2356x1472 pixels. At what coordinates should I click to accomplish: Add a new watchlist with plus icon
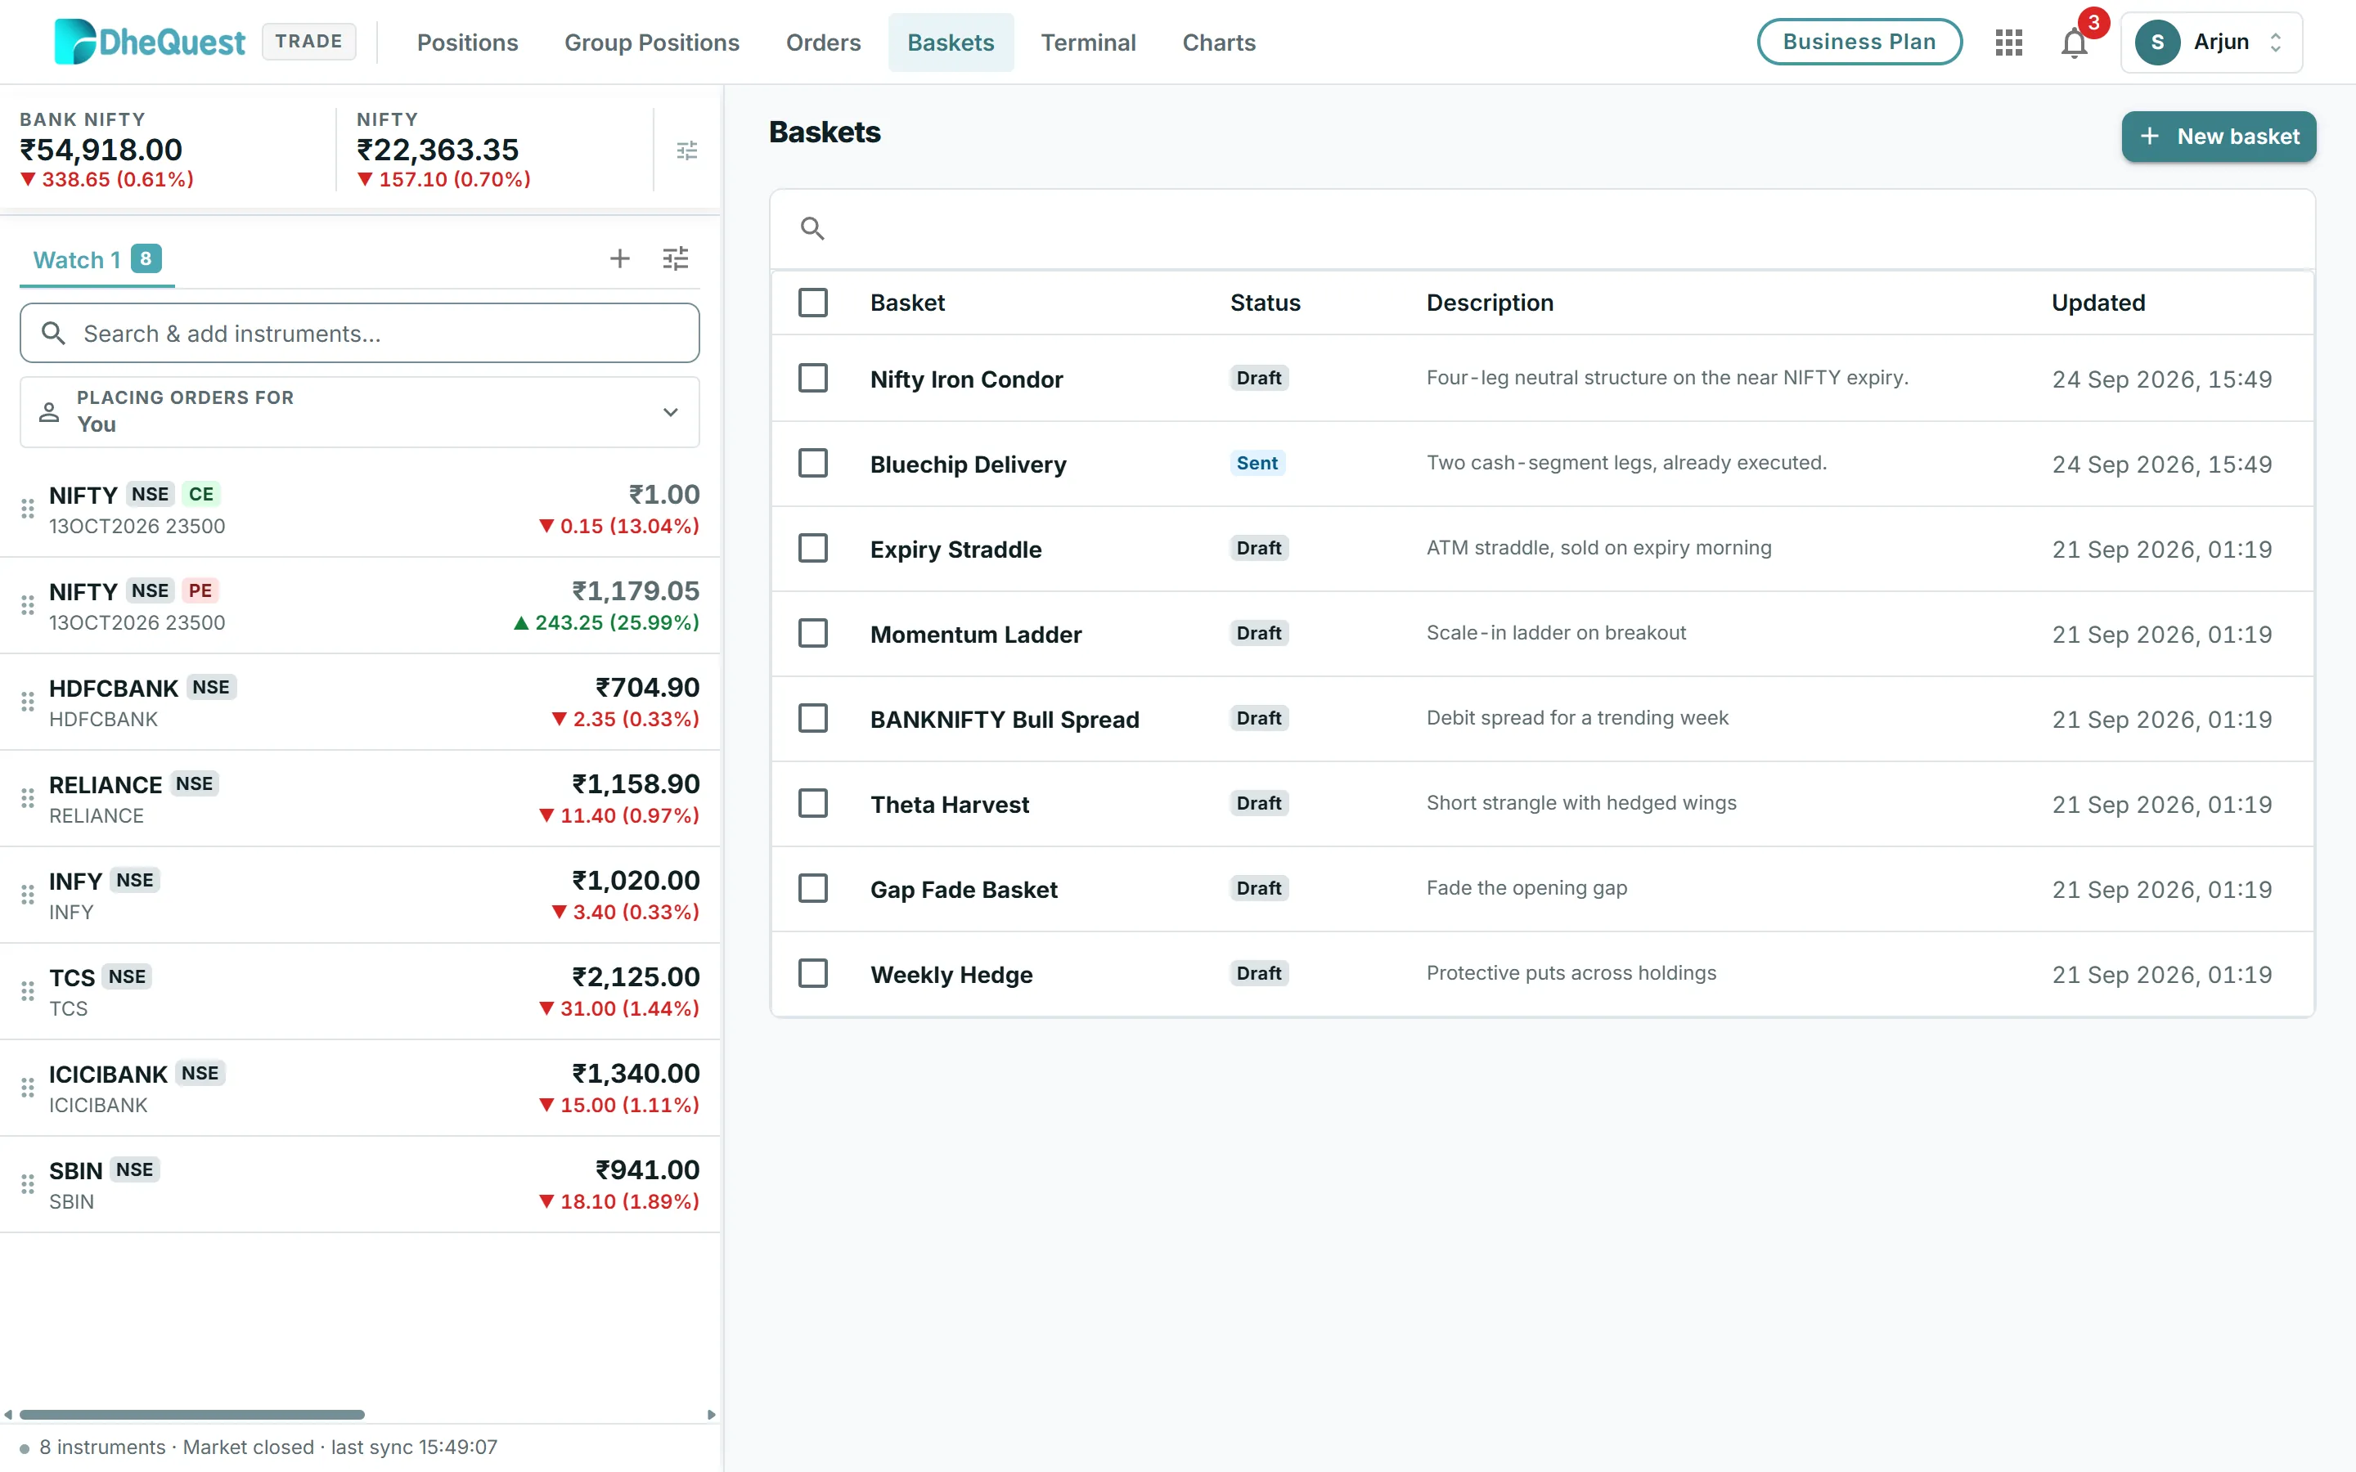pyautogui.click(x=619, y=258)
